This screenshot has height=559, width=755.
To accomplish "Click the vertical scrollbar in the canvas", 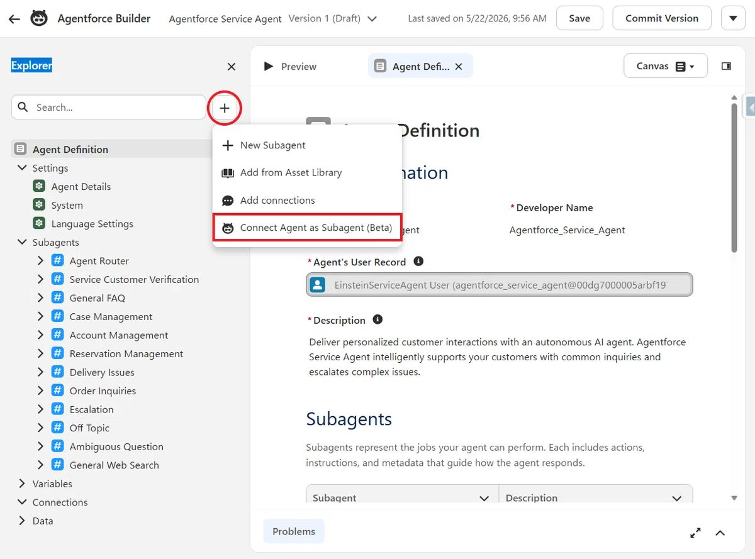I will (x=734, y=177).
